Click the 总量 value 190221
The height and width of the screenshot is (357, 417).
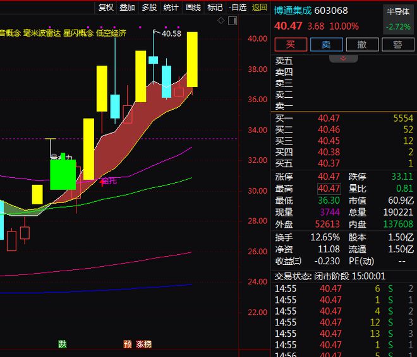(x=399, y=213)
